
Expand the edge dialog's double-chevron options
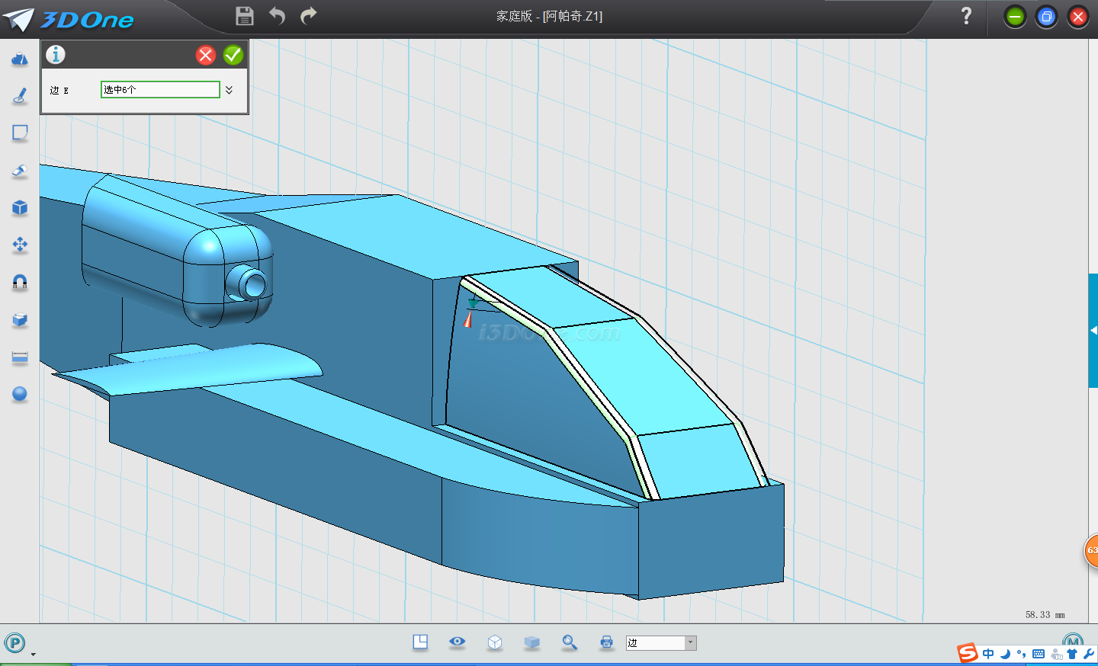(x=229, y=90)
